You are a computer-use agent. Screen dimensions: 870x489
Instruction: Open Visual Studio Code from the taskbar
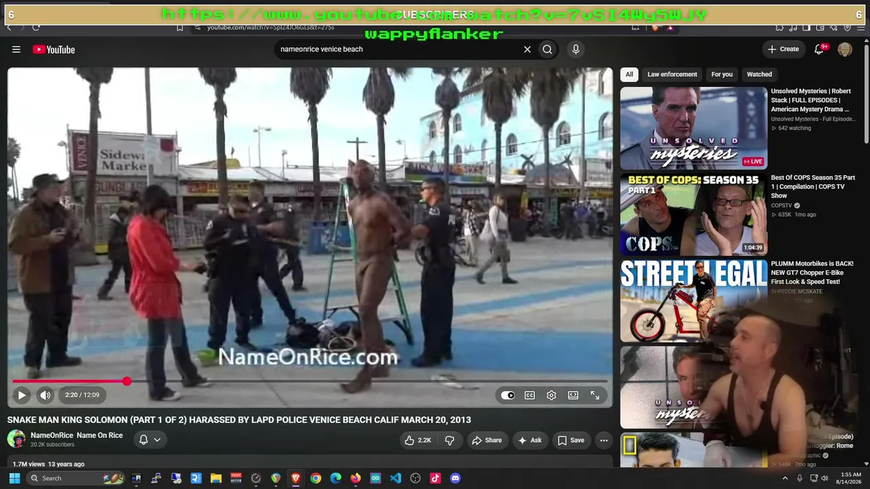tap(396, 478)
